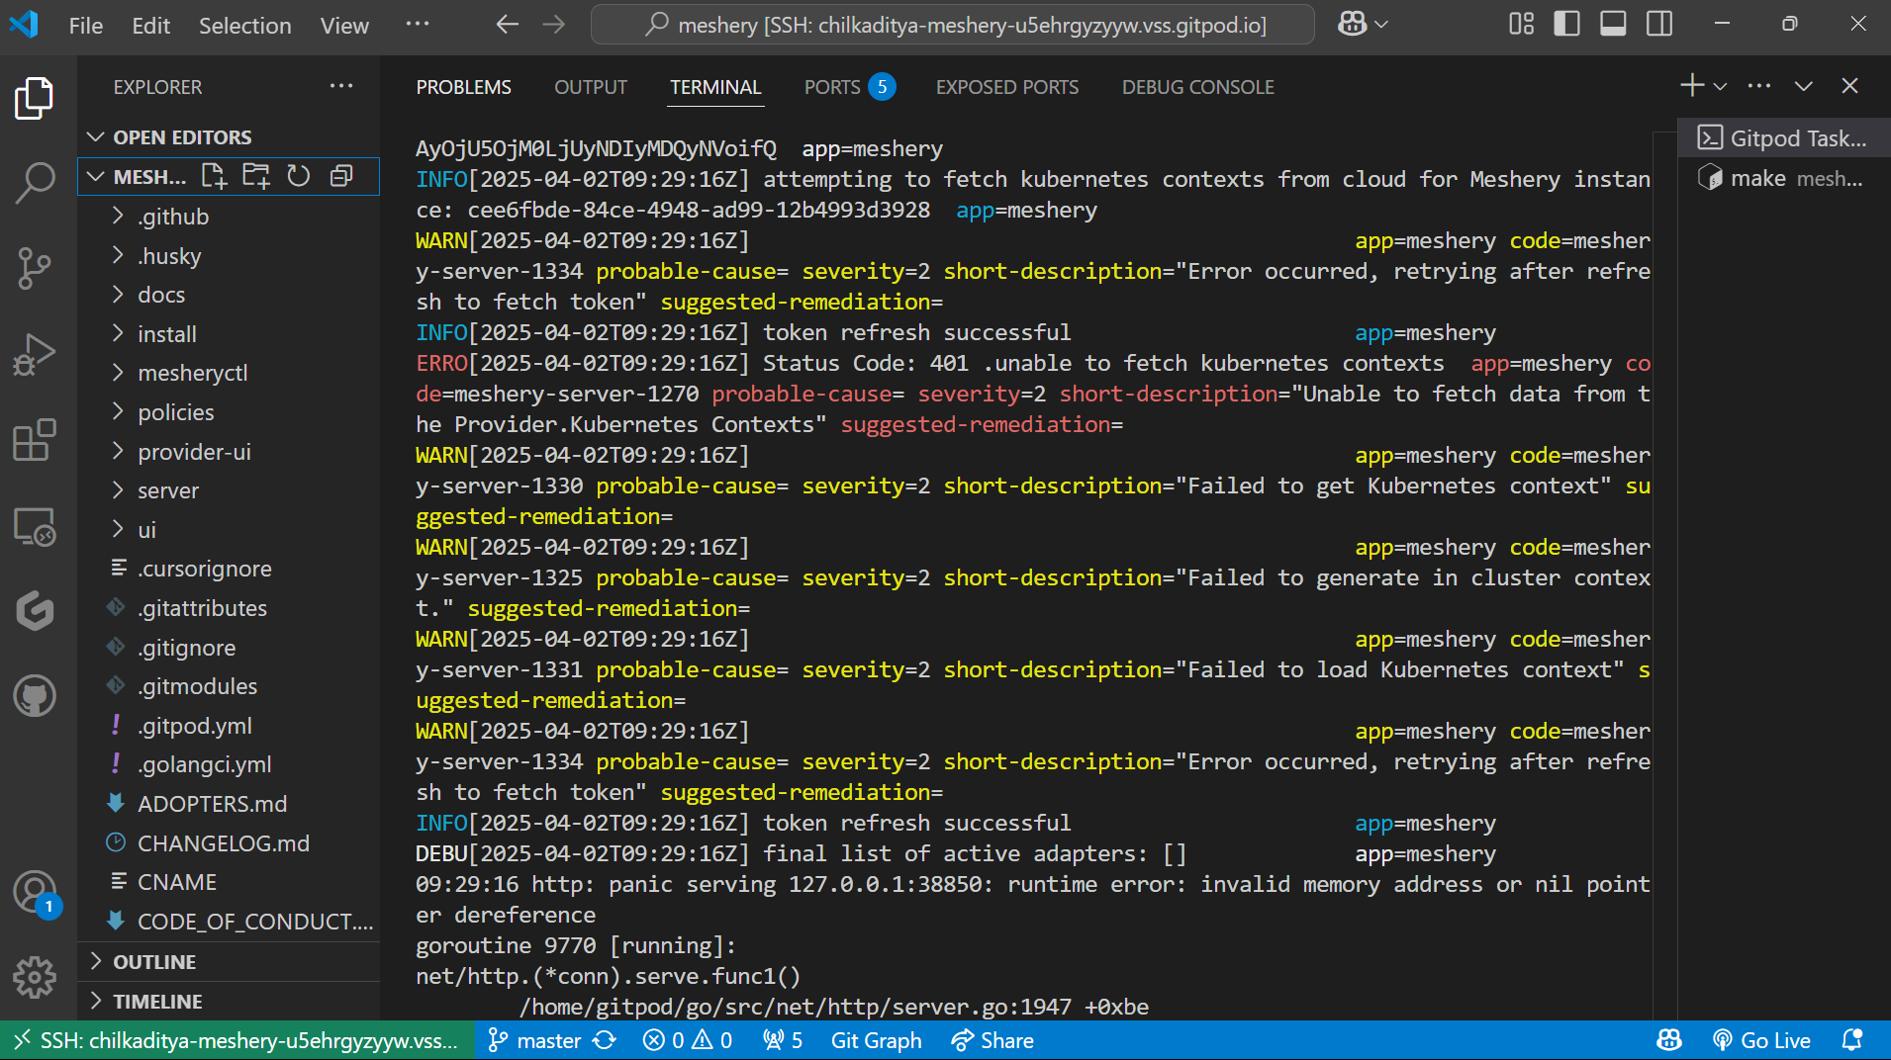This screenshot has width=1891, height=1060.
Task: Open Remote Explorer view
Action: tap(35, 526)
